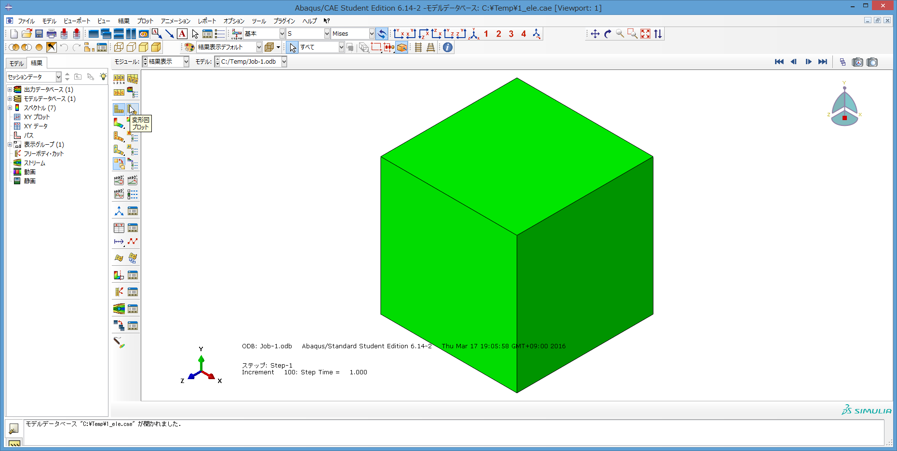The height and width of the screenshot is (451, 897).
Task: Click the Create XY Data table icon
Action: point(119,228)
